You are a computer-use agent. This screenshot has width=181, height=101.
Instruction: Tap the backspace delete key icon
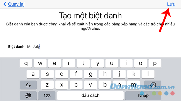[153, 85]
